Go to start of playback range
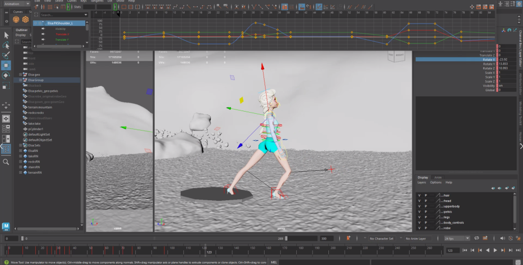 465,250
